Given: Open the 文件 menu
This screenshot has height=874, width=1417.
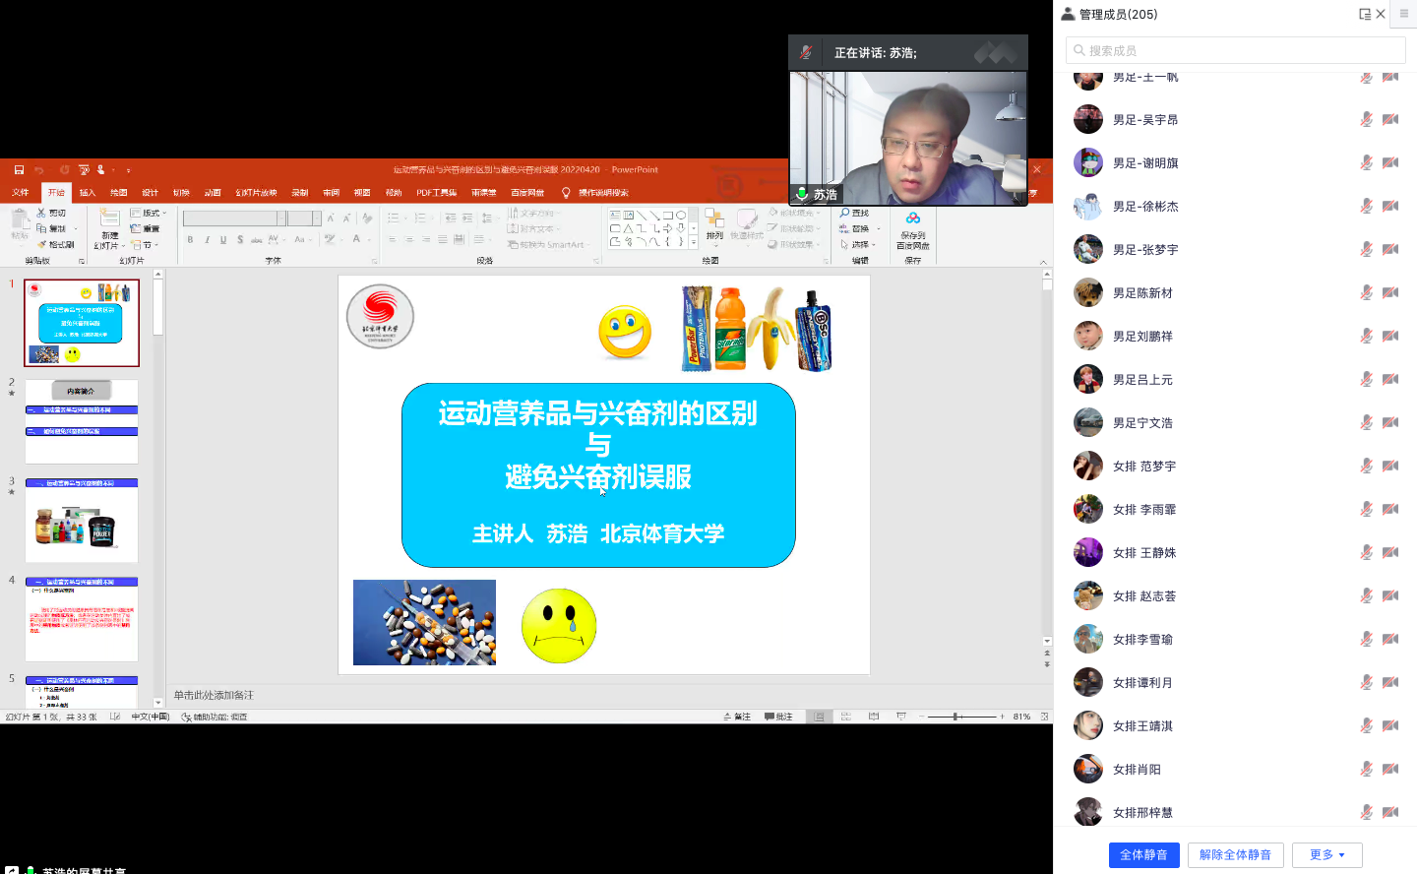Looking at the screenshot, I should tap(20, 192).
